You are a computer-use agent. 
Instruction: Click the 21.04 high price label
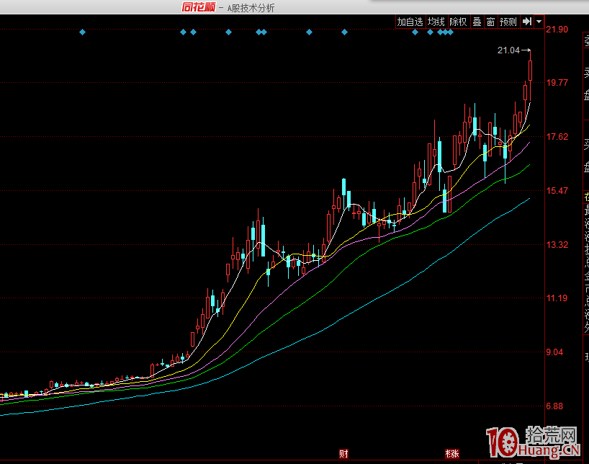point(508,50)
